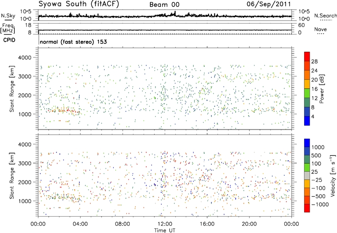The image size is (337, 233).
Task: Click the "16" label on the power colorbar
Action: click(x=314, y=89)
